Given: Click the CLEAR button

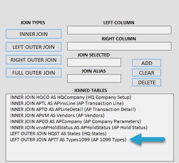Looking at the screenshot, I should point(147,73).
